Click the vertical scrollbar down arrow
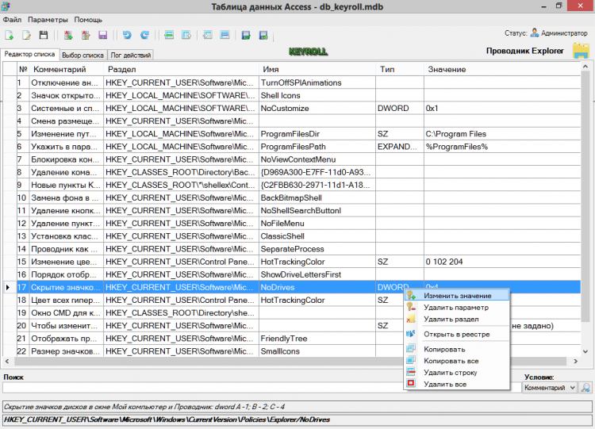The width and height of the screenshot is (595, 429). [585, 351]
